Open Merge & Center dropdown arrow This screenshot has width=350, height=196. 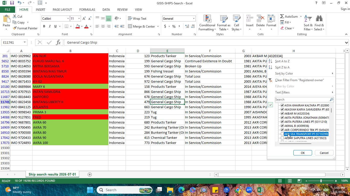click(158, 26)
